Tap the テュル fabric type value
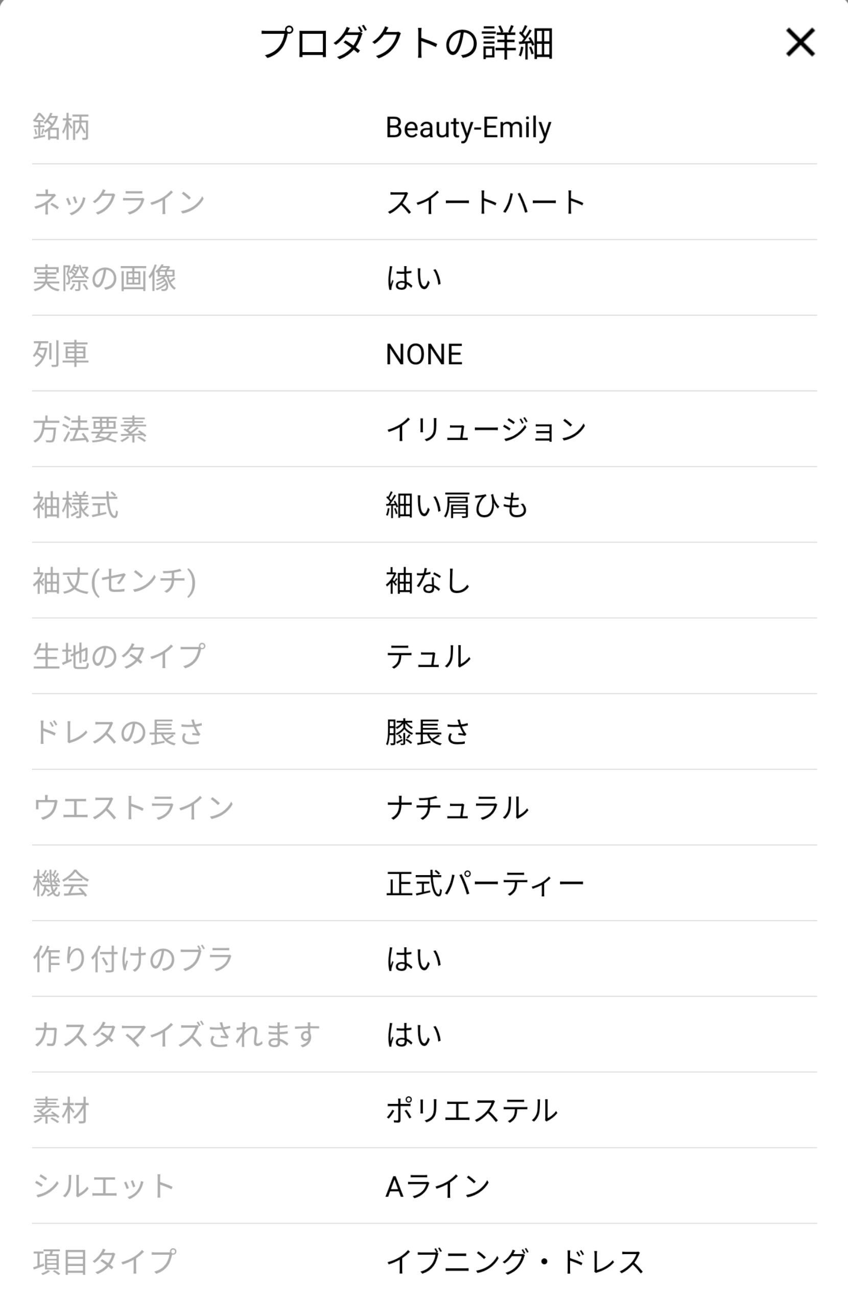This screenshot has height=1292, width=848. pos(428,656)
